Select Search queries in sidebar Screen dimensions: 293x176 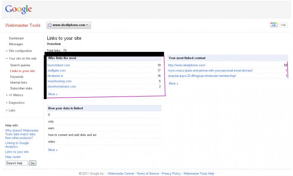click(x=20, y=65)
